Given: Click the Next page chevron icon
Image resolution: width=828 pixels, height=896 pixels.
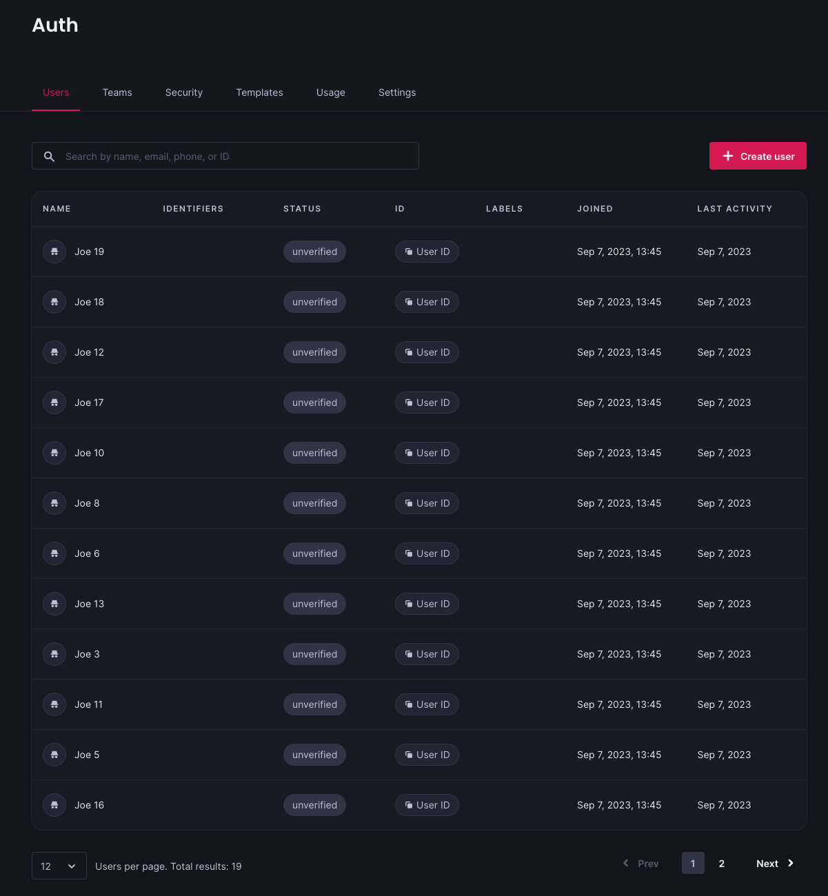Looking at the screenshot, I should pyautogui.click(x=789, y=863).
